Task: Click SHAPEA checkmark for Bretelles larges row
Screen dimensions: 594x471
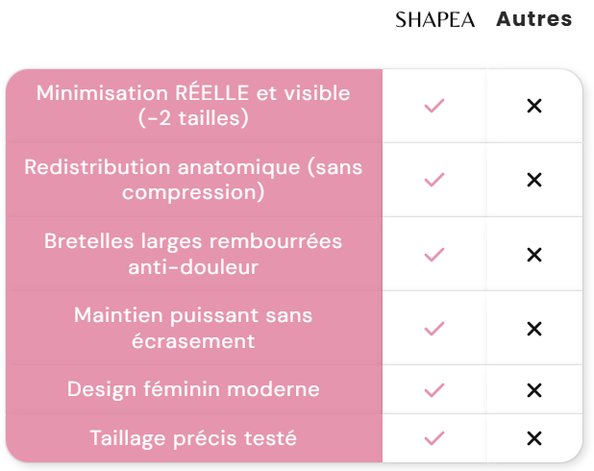Action: (x=434, y=255)
